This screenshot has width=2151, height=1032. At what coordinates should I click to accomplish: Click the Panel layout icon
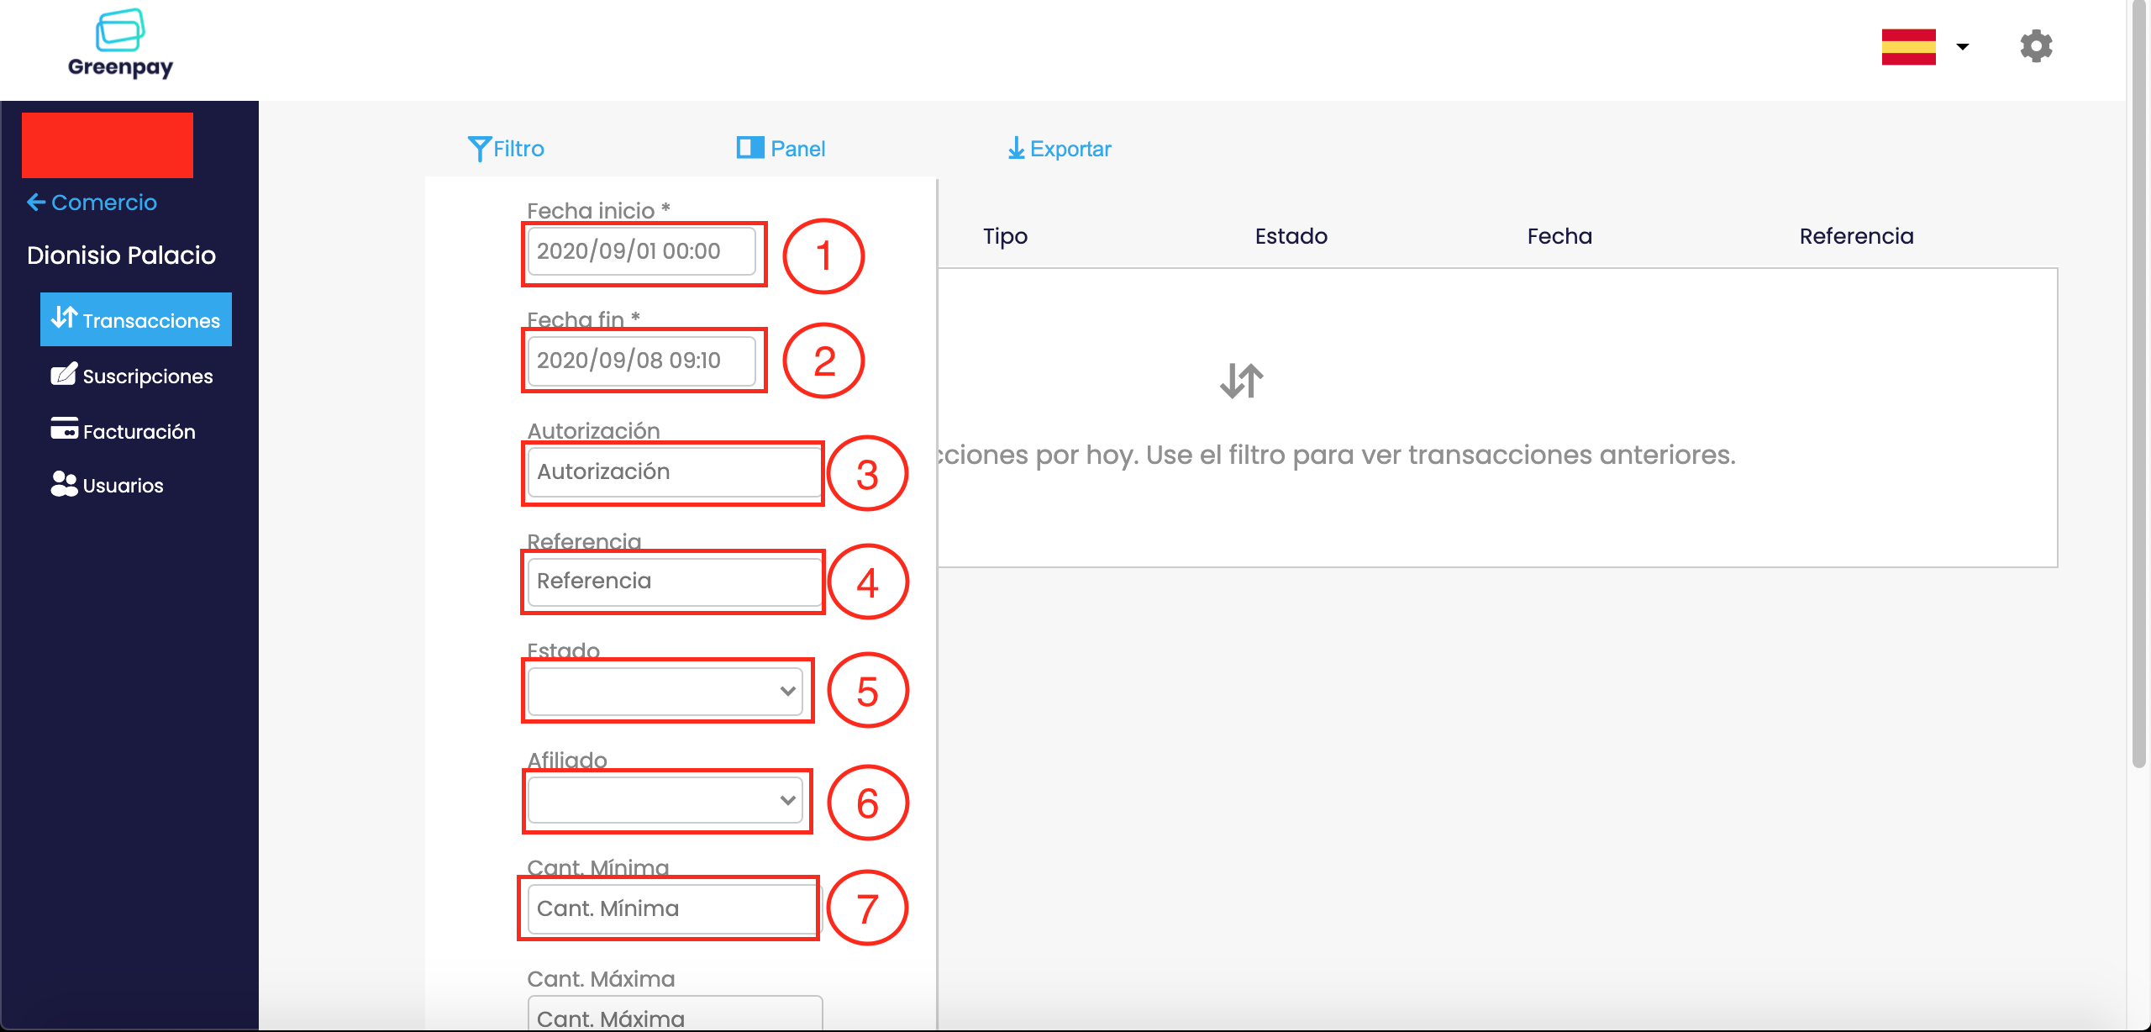tap(749, 148)
